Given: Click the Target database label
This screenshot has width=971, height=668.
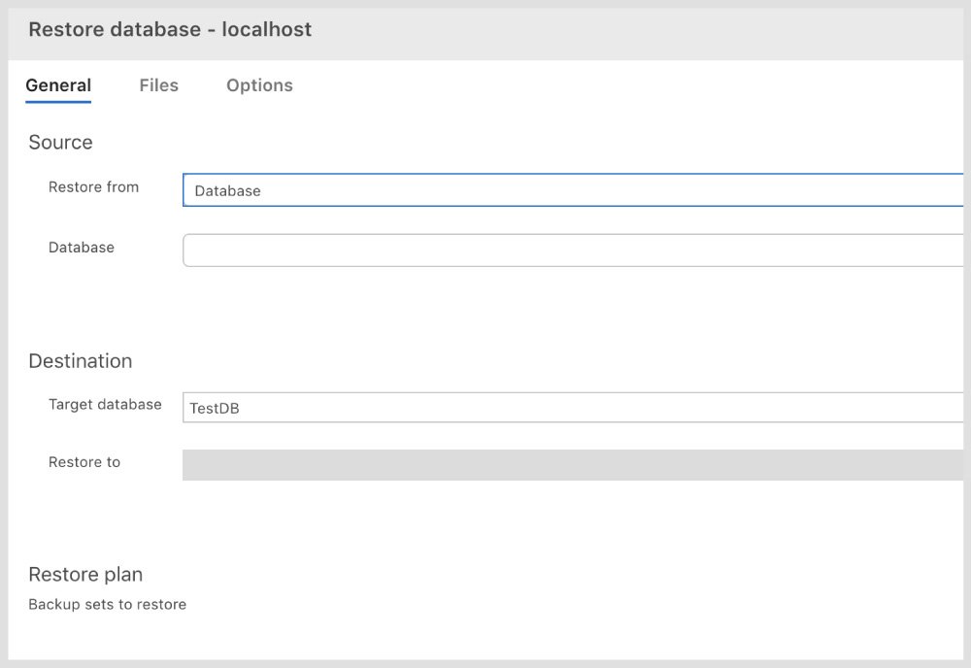Looking at the screenshot, I should pos(105,405).
